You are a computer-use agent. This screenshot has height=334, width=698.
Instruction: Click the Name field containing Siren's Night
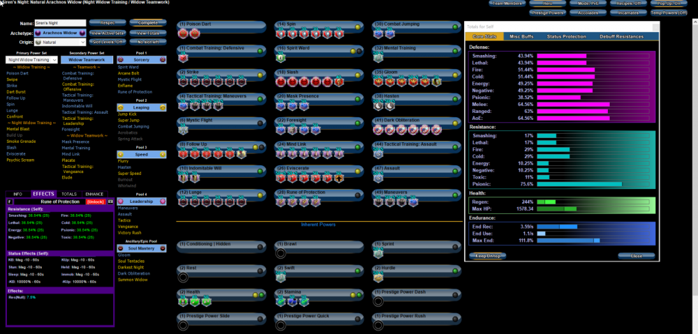pos(60,23)
